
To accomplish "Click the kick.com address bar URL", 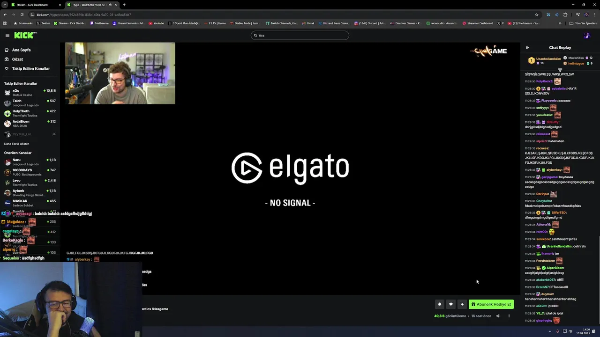I will (x=83, y=15).
